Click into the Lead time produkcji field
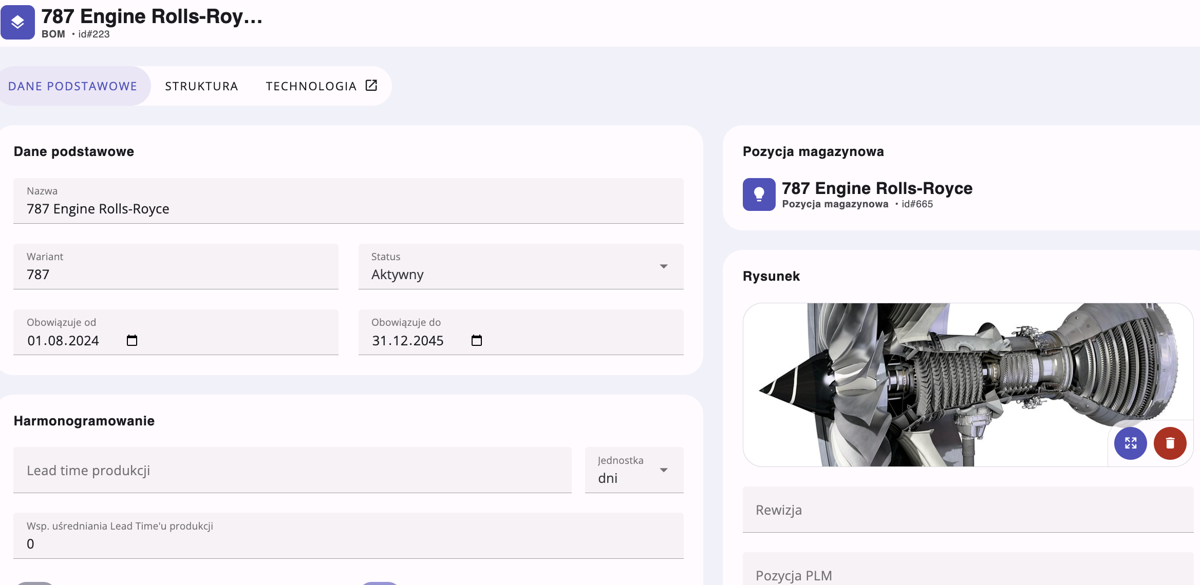 292,471
